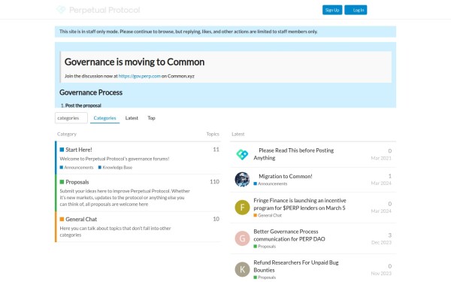The height and width of the screenshot is (282, 451).
Task: Switch to the Categories tab
Action: [104, 118]
